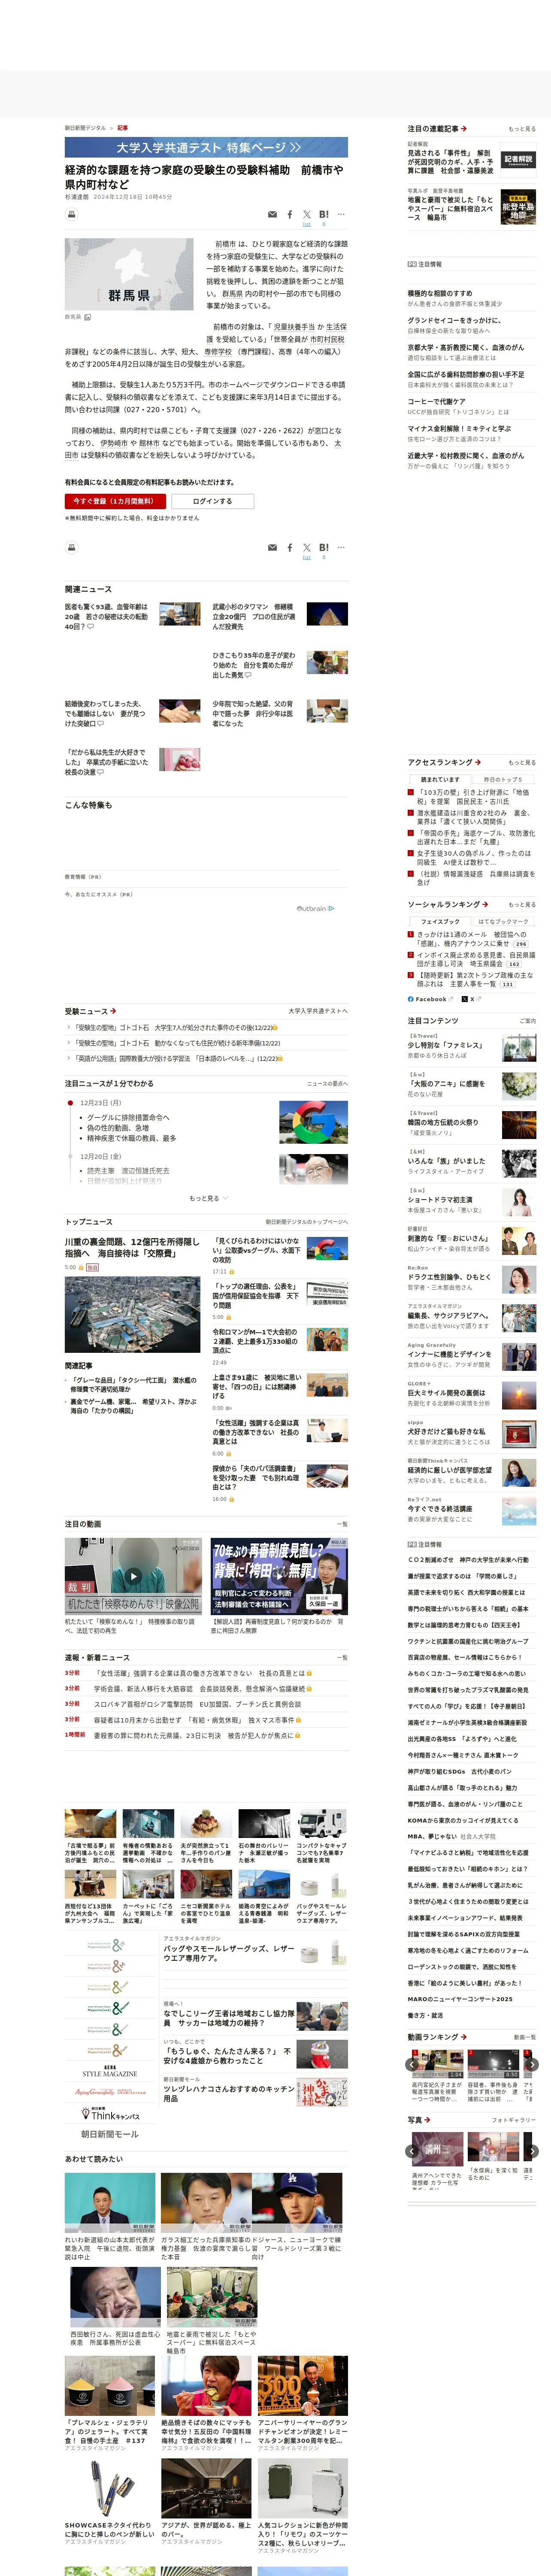Open 大学入学共通テスト 特集ページ banner
This screenshot has width=551, height=2576.
point(207,147)
